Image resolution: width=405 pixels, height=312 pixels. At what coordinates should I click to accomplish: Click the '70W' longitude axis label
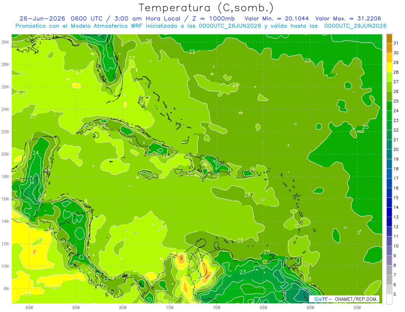tap(217, 308)
